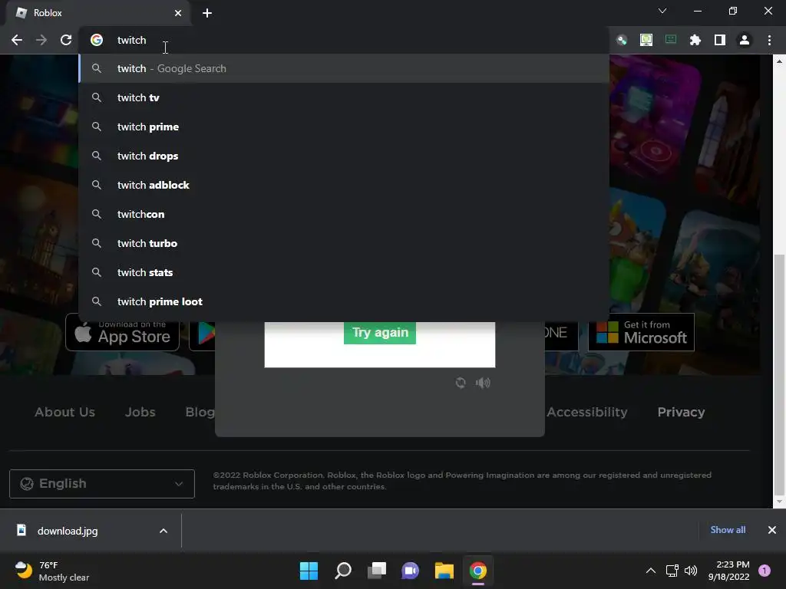Viewport: 786px width, 589px height.
Task: Open Windows taskbar search
Action: [343, 571]
